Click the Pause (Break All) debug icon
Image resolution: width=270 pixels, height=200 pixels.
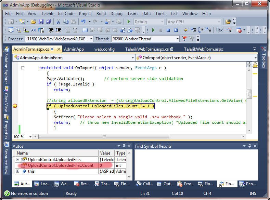[x=160, y=30]
